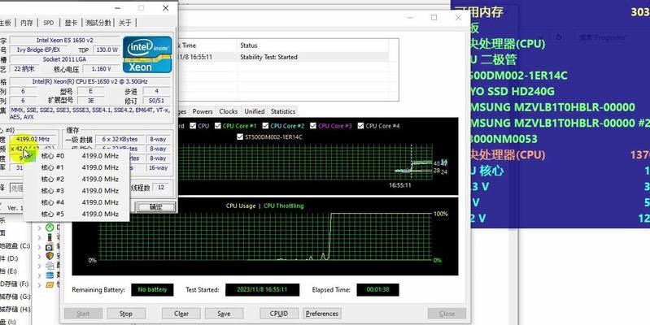
Task: Click the yellow chip icon in the tree
Action: click(50, 284)
